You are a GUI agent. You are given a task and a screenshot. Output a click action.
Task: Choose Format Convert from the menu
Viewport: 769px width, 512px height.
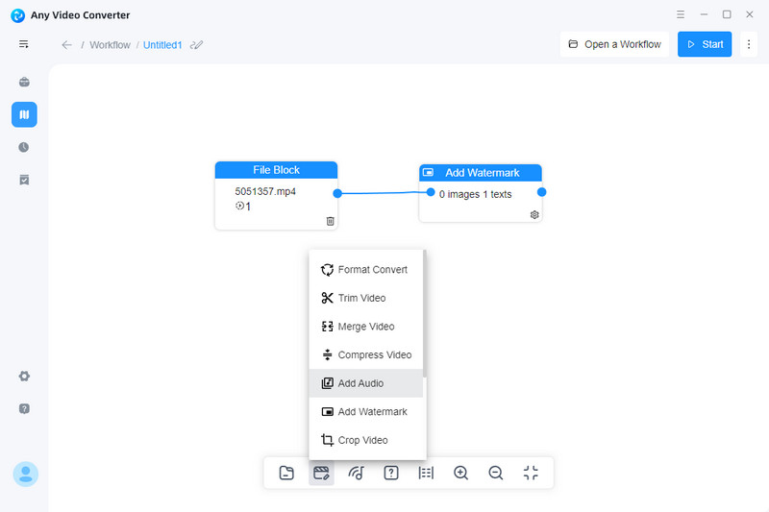point(366,270)
